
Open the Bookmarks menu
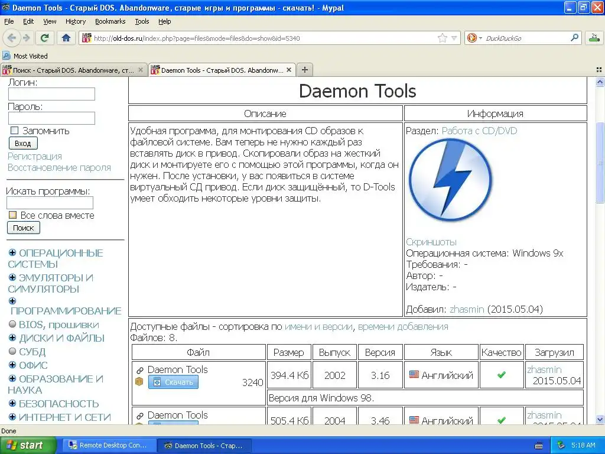pos(110,21)
